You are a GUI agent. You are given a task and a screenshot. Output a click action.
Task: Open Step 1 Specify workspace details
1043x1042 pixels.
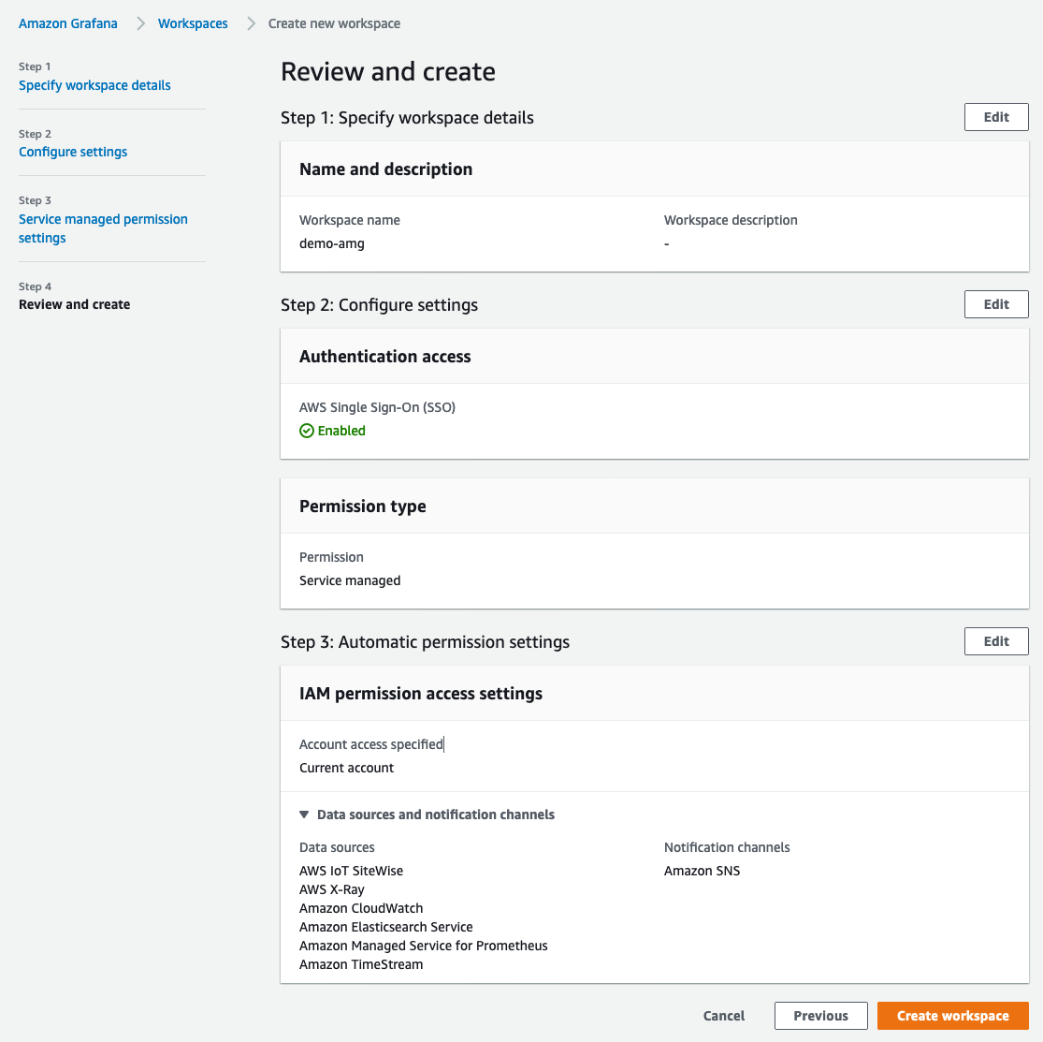click(94, 85)
